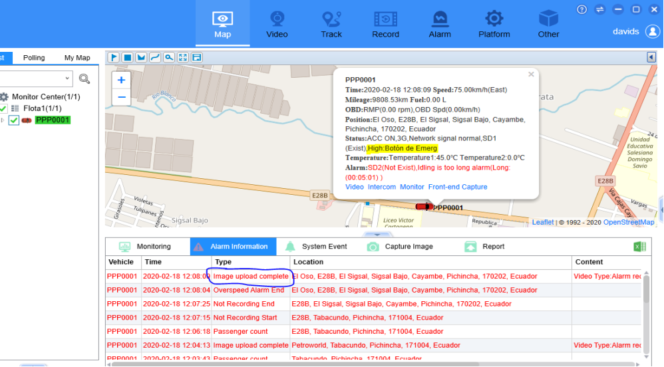Switch to the System Event tab
This screenshot has width=664, height=367.
316,247
